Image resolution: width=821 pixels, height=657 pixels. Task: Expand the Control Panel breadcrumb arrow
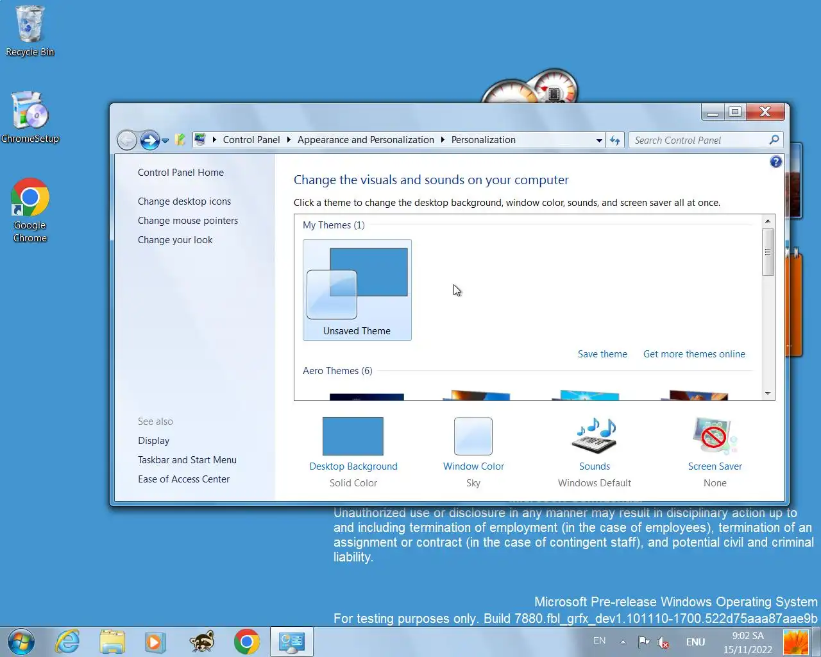coord(289,139)
